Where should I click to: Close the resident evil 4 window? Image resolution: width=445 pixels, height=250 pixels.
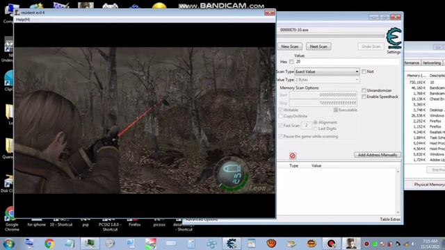click(x=269, y=12)
